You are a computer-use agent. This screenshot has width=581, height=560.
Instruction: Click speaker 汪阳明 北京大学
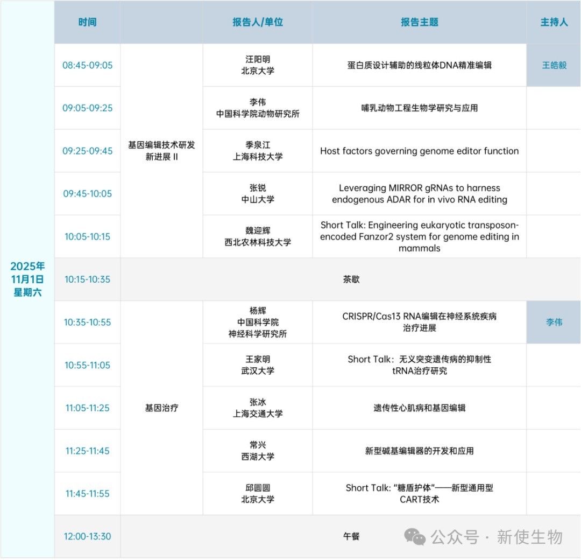pos(257,65)
